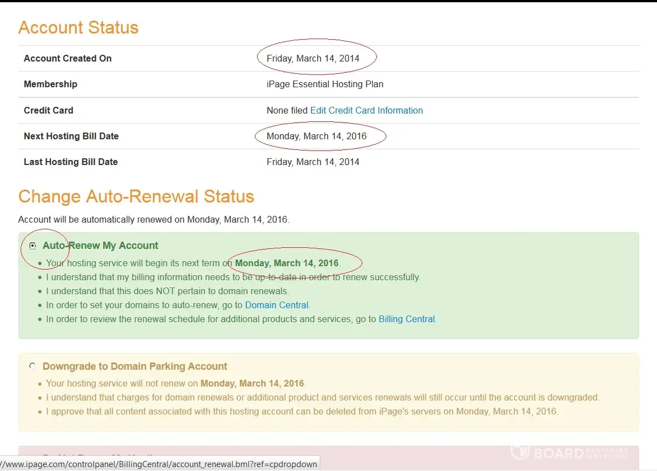The width and height of the screenshot is (657, 471).
Task: Click the Auto-Renew My Account label
Action: pos(100,246)
